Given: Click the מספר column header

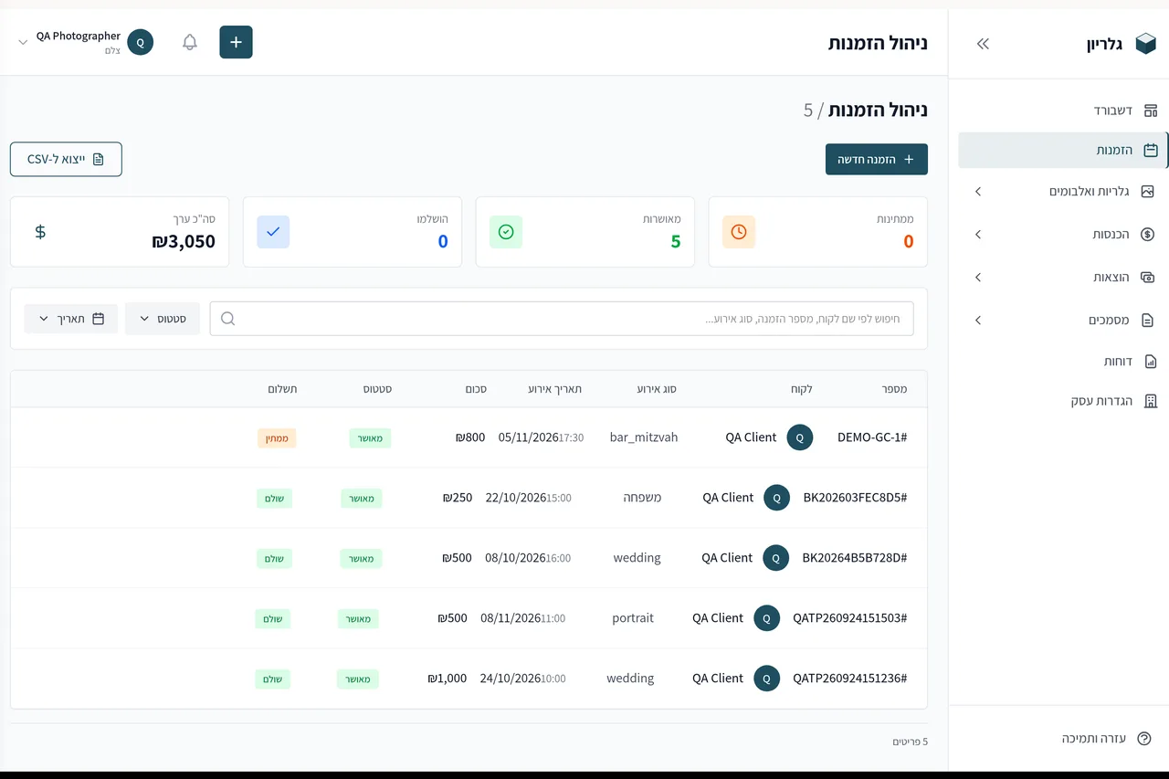Looking at the screenshot, I should (x=894, y=389).
